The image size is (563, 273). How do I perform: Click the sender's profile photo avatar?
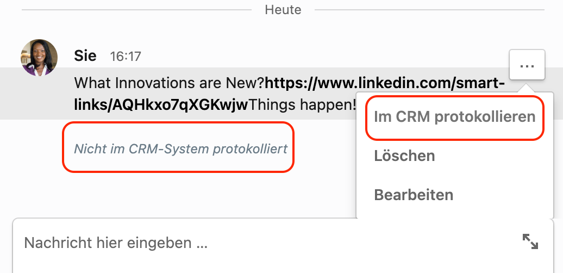click(39, 58)
